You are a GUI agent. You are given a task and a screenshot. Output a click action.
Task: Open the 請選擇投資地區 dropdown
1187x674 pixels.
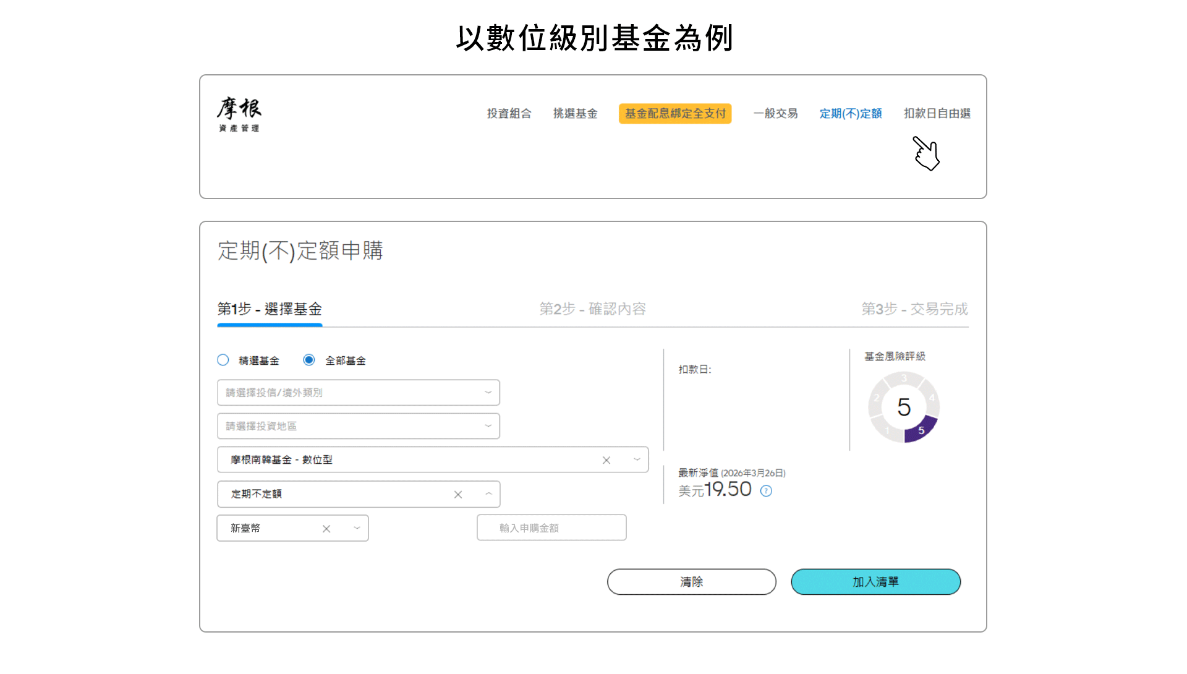point(358,426)
